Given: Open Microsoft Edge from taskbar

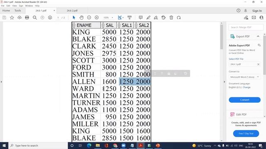Looking at the screenshot, I should [89, 145].
